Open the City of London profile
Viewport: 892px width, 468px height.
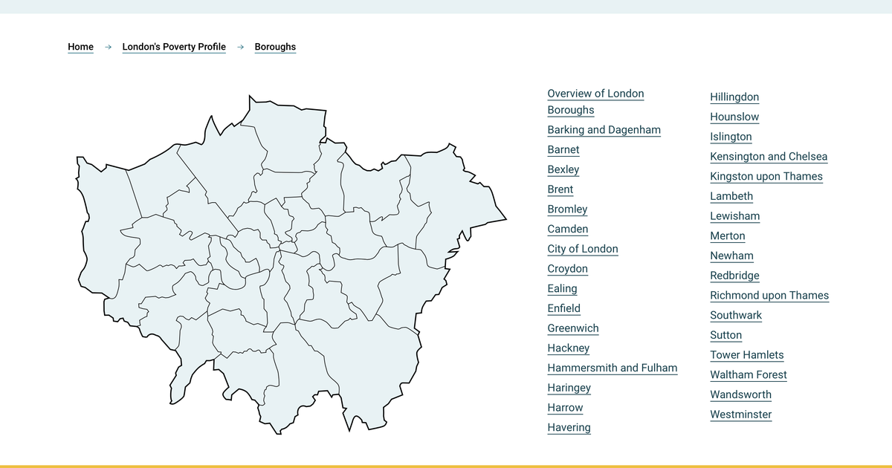point(583,249)
